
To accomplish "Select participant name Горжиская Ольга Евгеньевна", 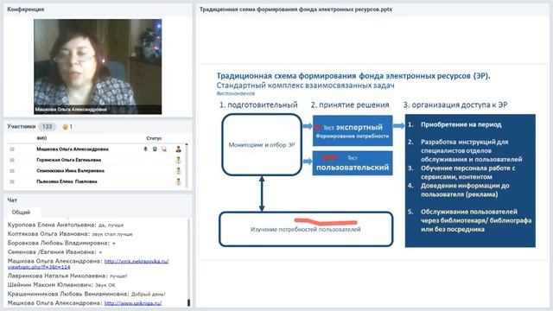I will tap(69, 160).
